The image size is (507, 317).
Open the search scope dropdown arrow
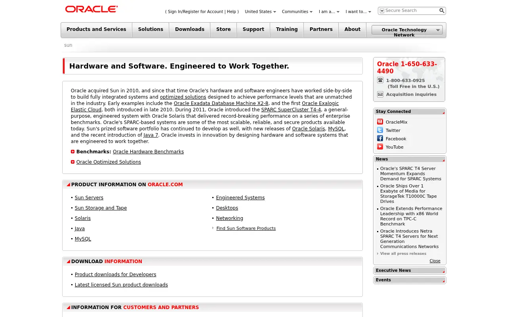click(382, 11)
